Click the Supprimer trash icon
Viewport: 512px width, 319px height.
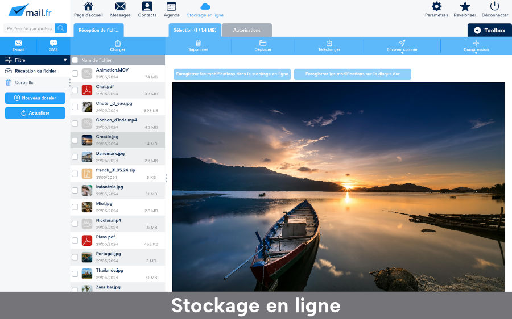(198, 43)
